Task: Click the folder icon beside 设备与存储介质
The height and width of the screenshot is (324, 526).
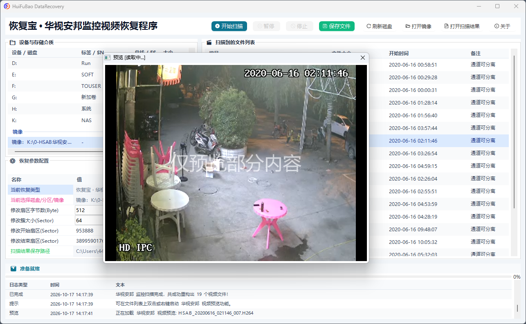Action: coord(12,42)
